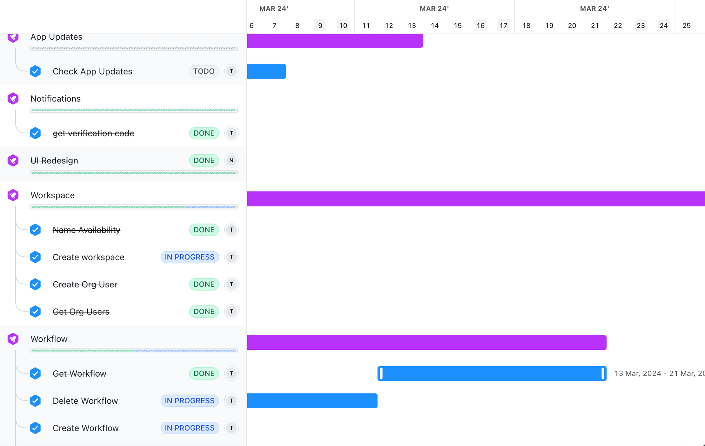Click the Create Org User task check icon
The image size is (705, 446).
point(35,284)
